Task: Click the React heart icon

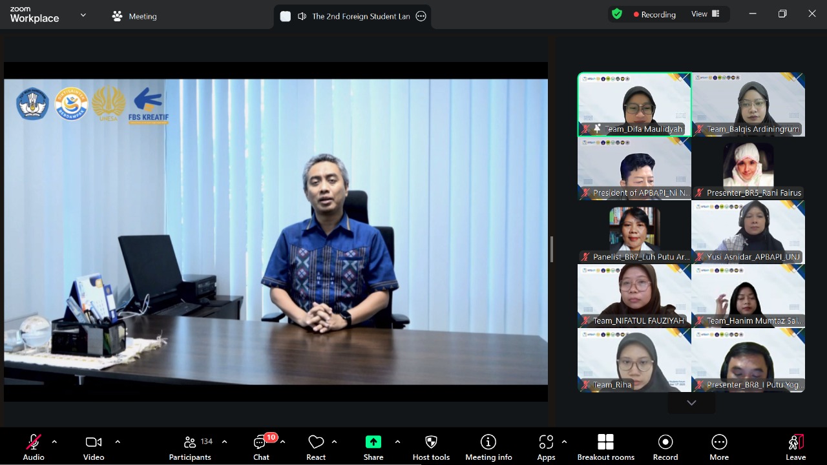Action: (316, 447)
